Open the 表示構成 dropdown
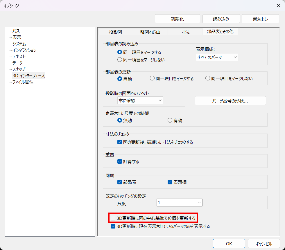285x250 pixels. pos(217,57)
